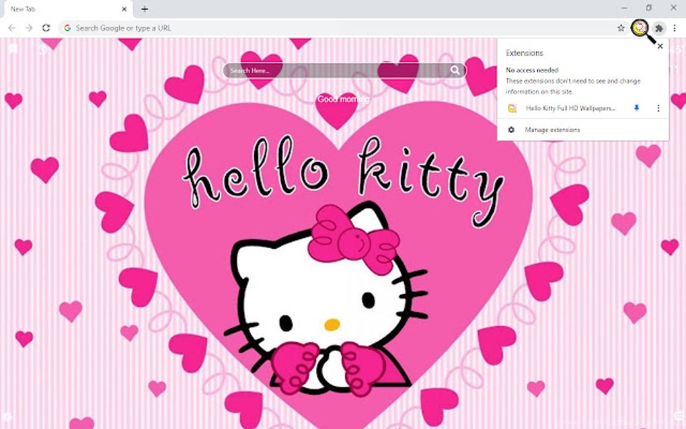Click the 'Extensions' popup title

tap(524, 53)
